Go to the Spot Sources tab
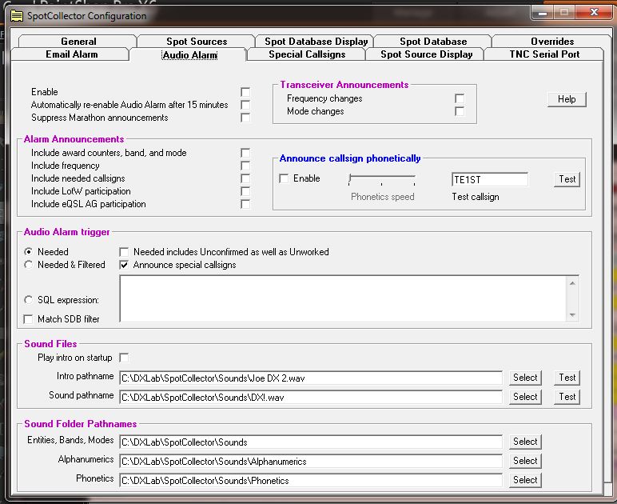The height and width of the screenshot is (504, 617). (197, 42)
